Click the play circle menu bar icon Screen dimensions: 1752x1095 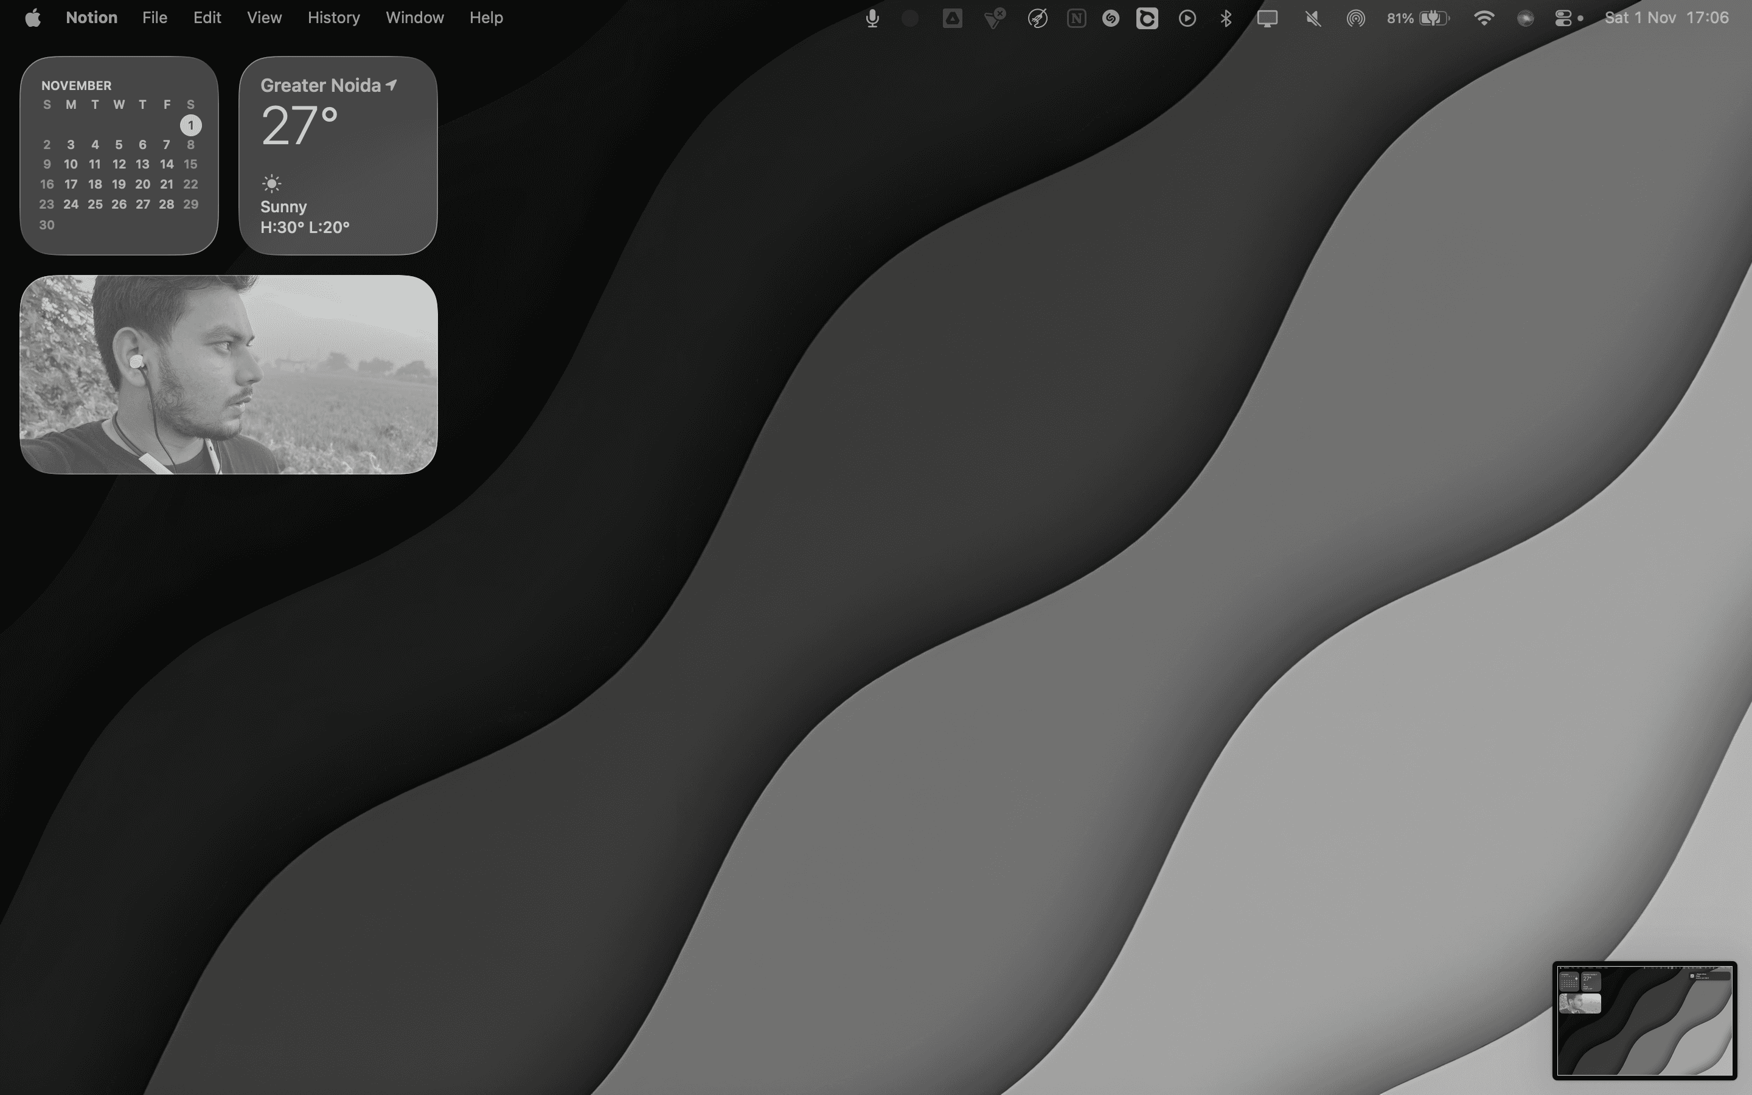(x=1187, y=18)
